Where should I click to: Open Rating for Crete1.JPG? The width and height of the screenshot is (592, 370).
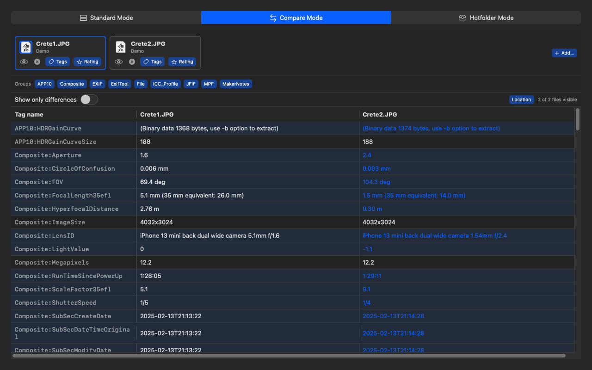87,62
